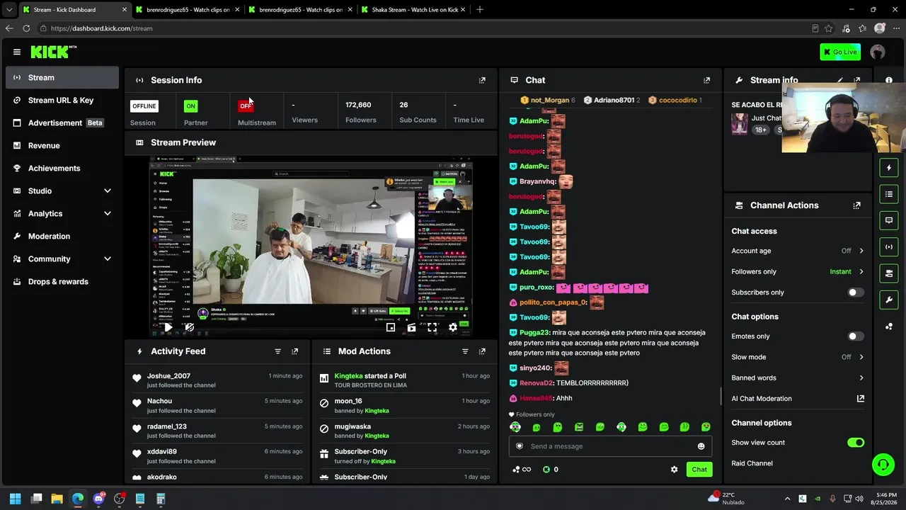Screen dimensions: 906x510
Task: Toggle Emotes only chat switch
Action: click(x=856, y=336)
